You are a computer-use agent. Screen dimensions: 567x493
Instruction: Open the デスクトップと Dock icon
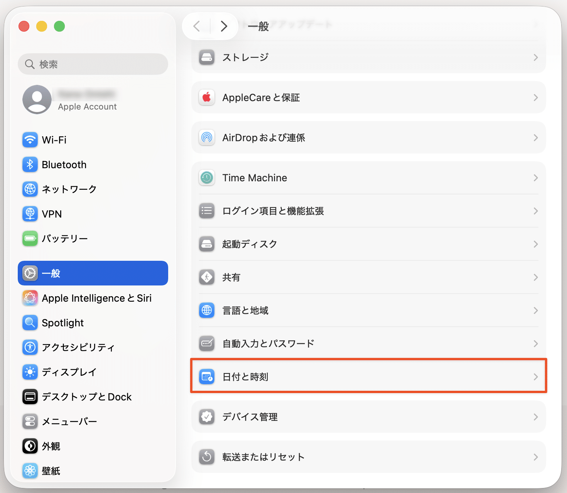tap(30, 397)
